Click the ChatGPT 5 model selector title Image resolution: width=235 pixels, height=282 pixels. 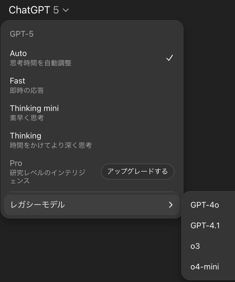click(x=34, y=10)
